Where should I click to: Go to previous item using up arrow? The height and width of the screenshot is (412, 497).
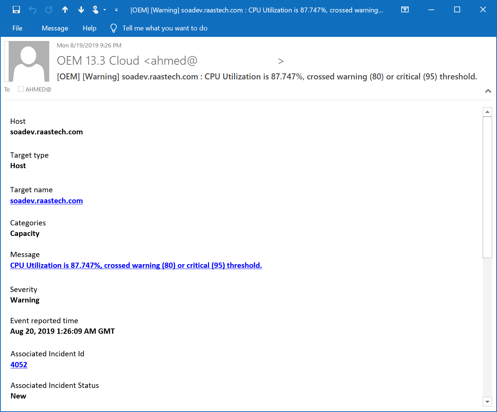click(65, 10)
